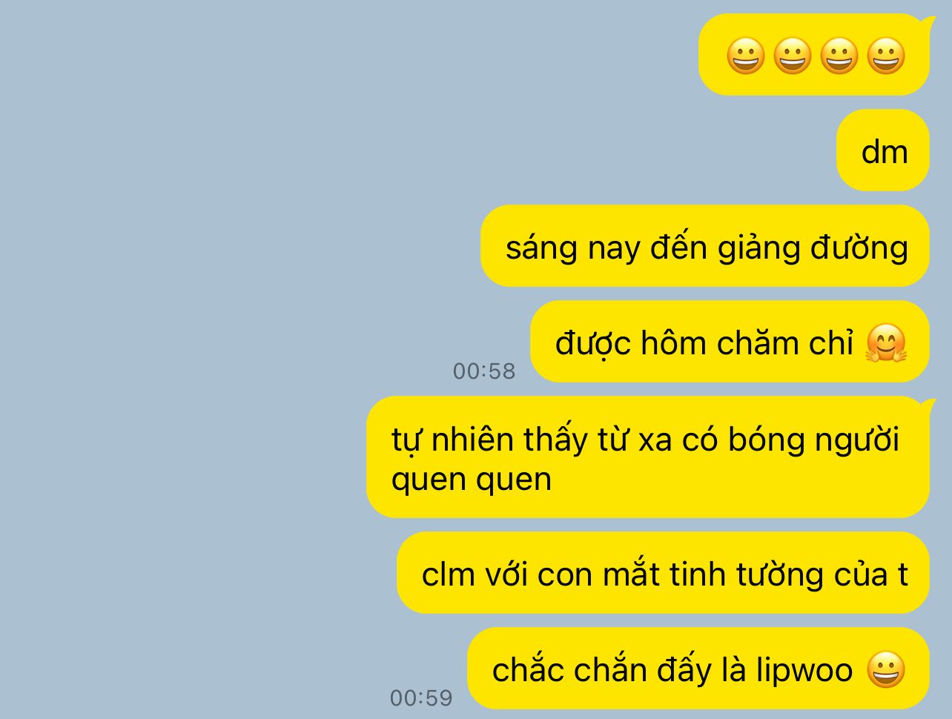Click the grinning emoji after 'lipwoo'

click(x=886, y=670)
